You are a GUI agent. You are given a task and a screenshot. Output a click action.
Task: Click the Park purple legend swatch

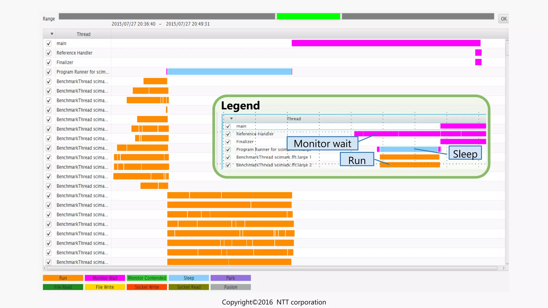pyautogui.click(x=231, y=278)
